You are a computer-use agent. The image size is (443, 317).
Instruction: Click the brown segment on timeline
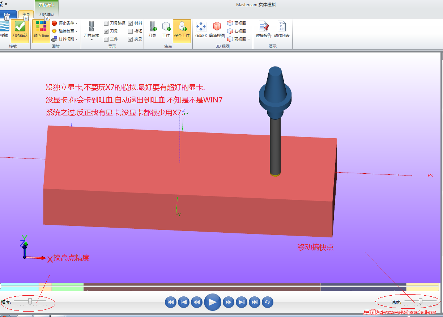(202, 287)
